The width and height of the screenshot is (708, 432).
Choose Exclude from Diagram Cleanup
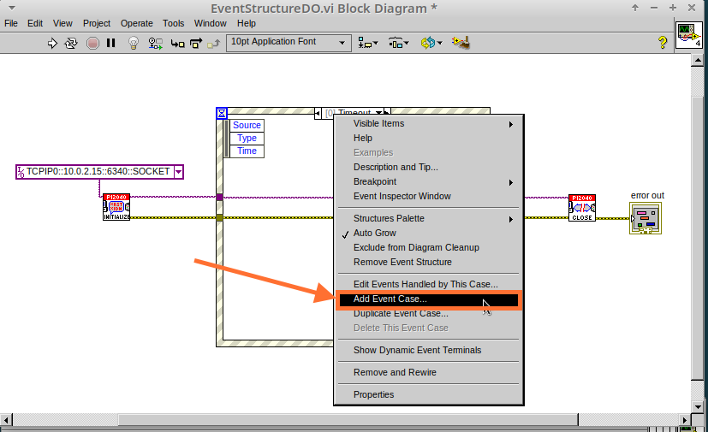(429, 247)
